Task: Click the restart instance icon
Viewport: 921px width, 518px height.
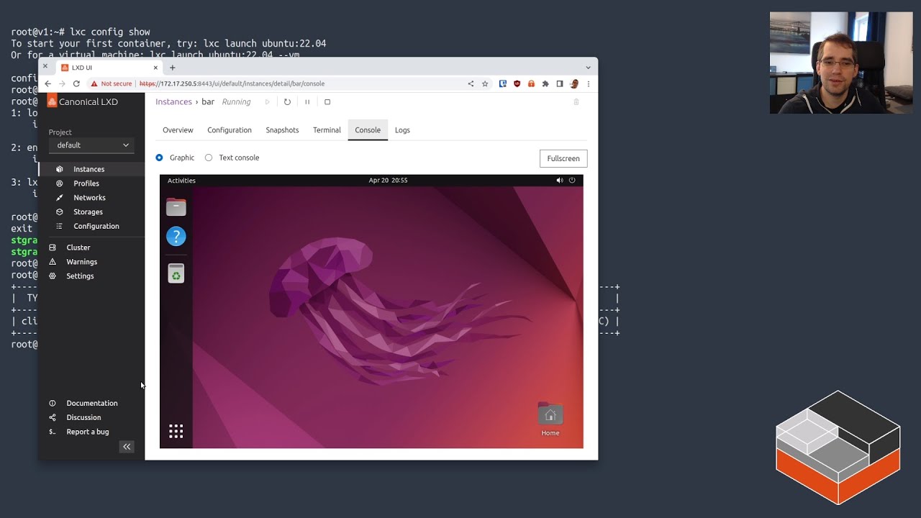Action: point(287,102)
